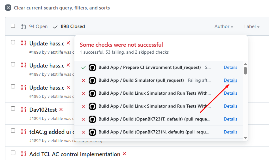This screenshot has width=269, height=160.
Task: Expand the Label filter dropdown
Action: click(252, 27)
